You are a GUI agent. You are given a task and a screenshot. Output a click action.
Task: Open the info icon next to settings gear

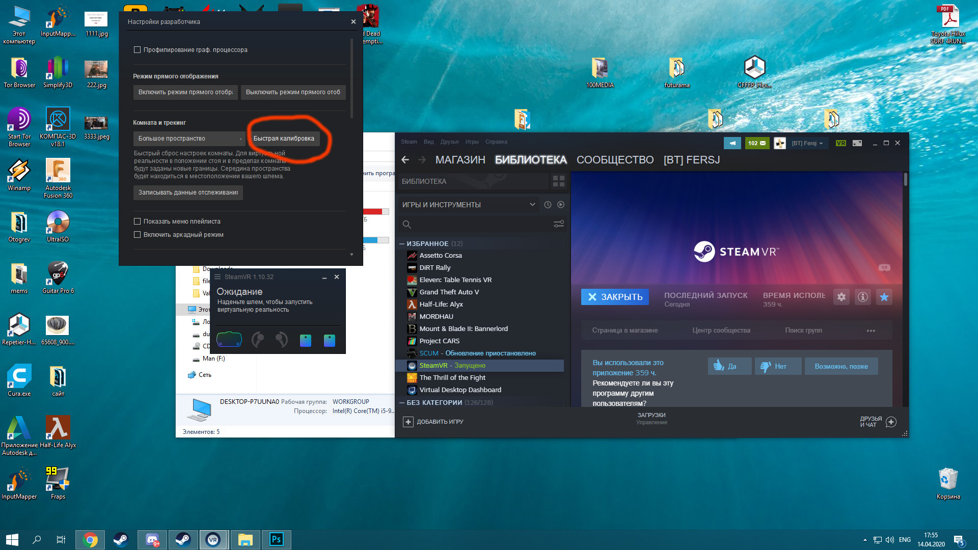(x=863, y=297)
